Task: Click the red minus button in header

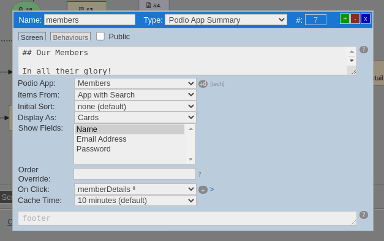Action: 355,19
